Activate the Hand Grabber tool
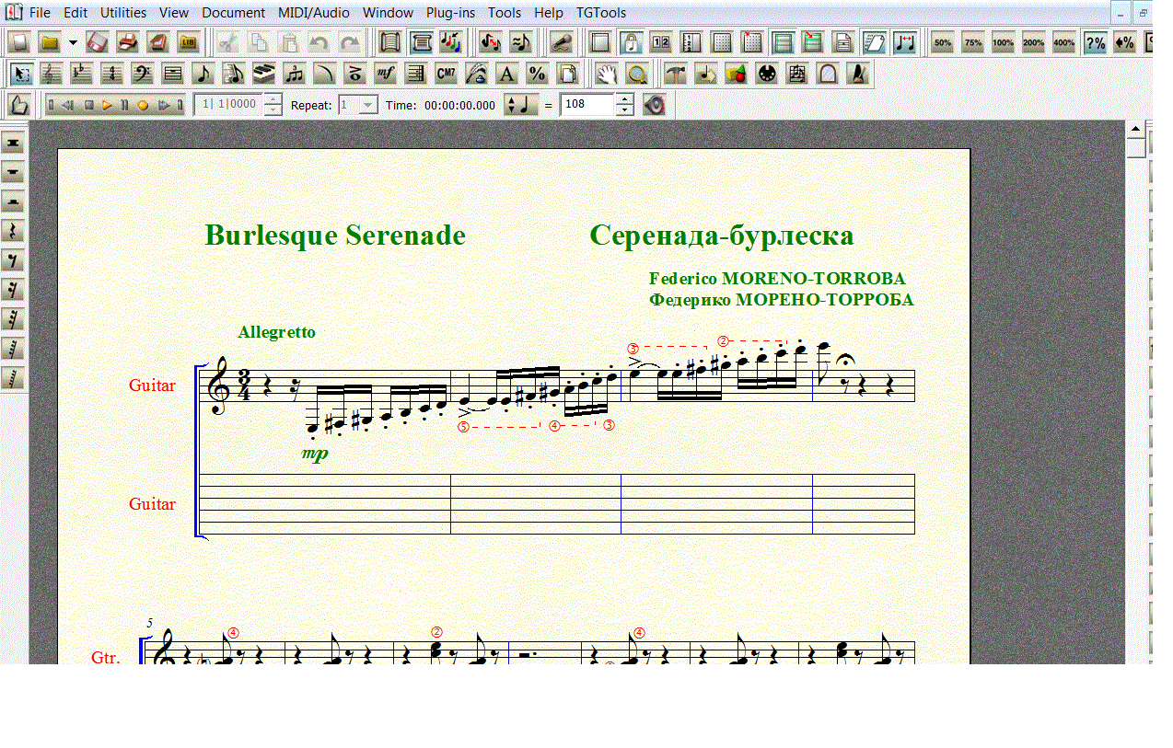 [605, 75]
